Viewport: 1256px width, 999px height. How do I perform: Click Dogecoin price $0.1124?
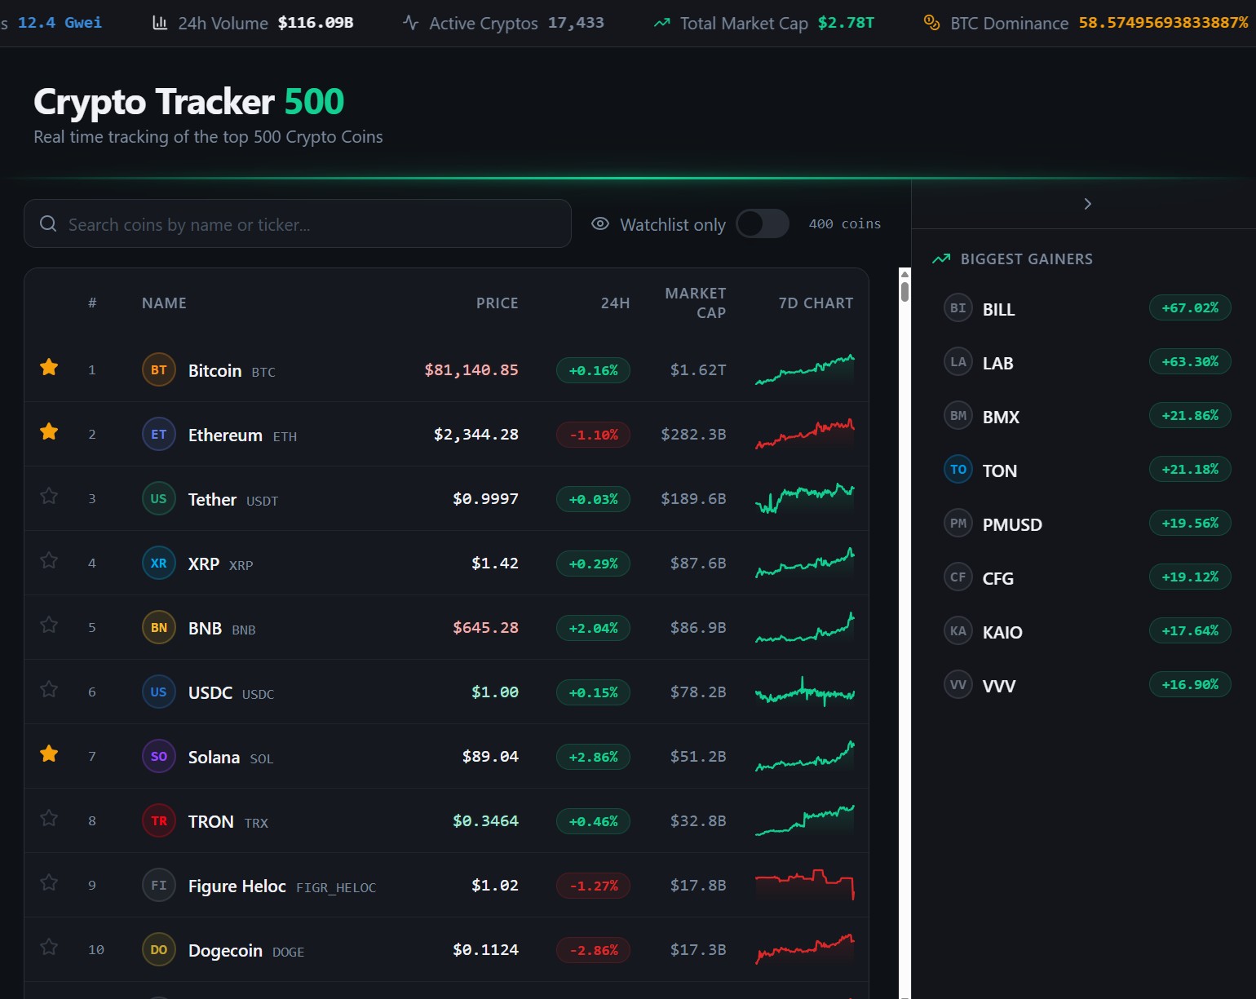coord(485,949)
